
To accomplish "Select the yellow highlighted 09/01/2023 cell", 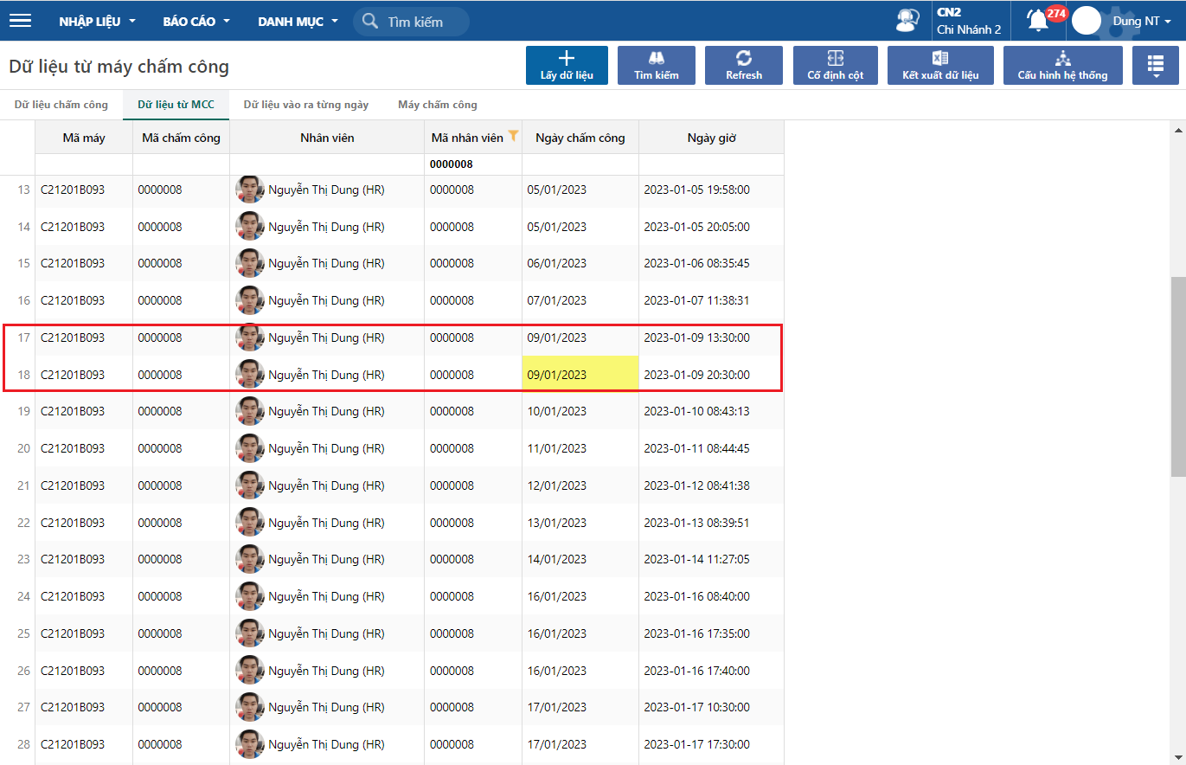I will pyautogui.click(x=580, y=375).
